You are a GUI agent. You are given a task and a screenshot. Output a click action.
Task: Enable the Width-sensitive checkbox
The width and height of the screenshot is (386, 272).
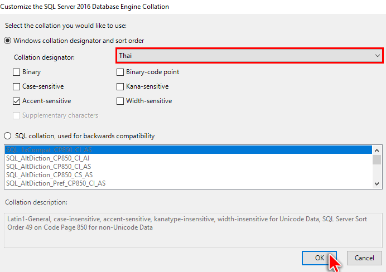[x=120, y=101]
